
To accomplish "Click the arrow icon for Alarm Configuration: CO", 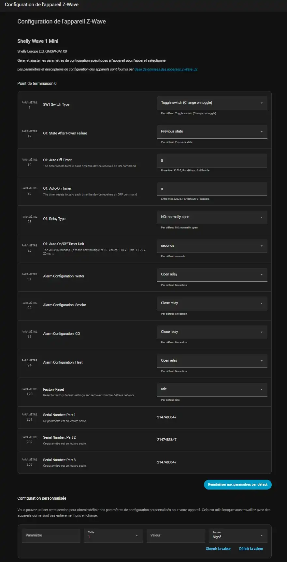I will 261,332.
